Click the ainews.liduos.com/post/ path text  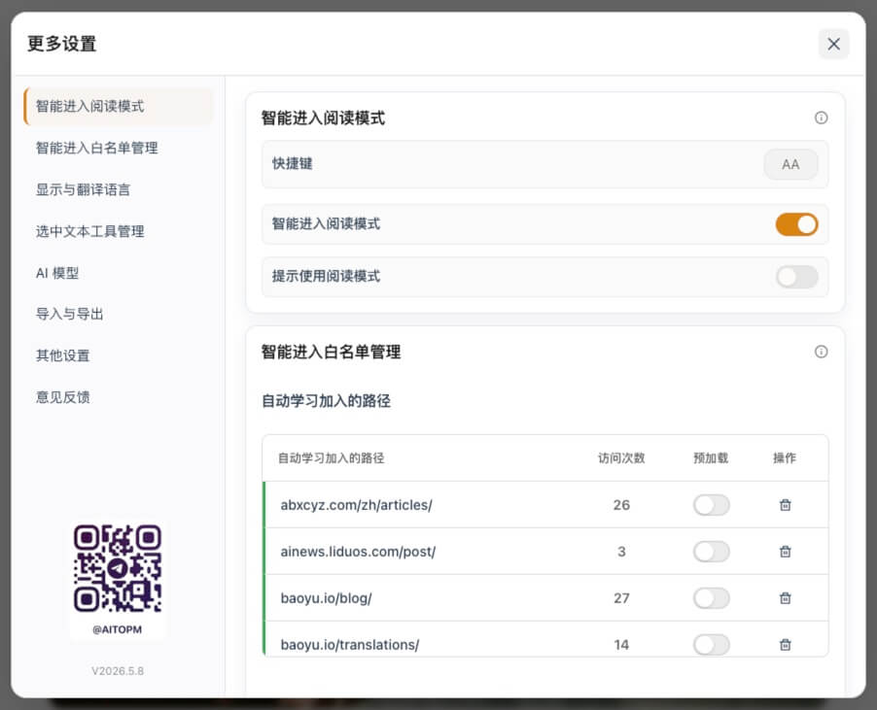[x=358, y=552]
